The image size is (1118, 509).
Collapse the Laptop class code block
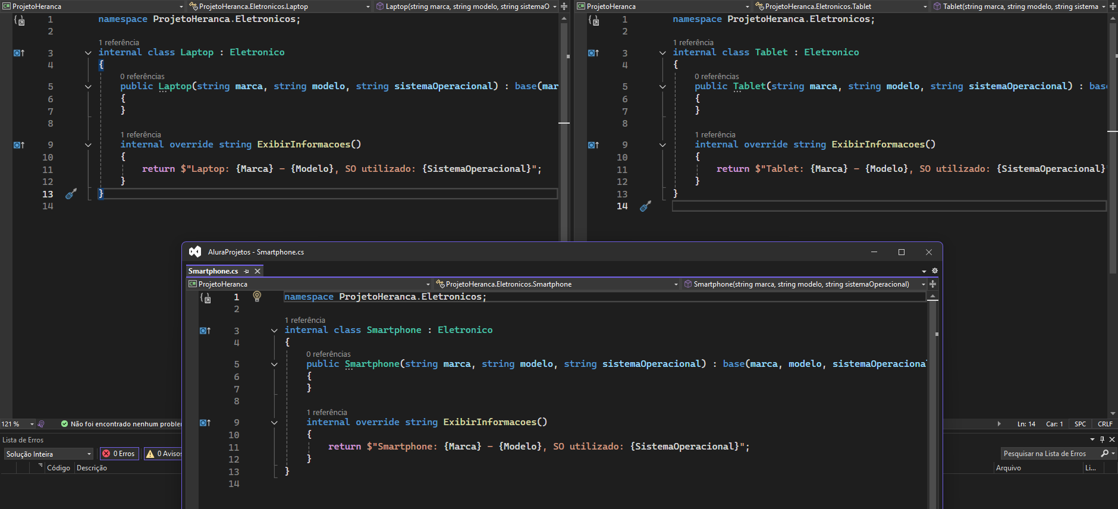coord(88,53)
